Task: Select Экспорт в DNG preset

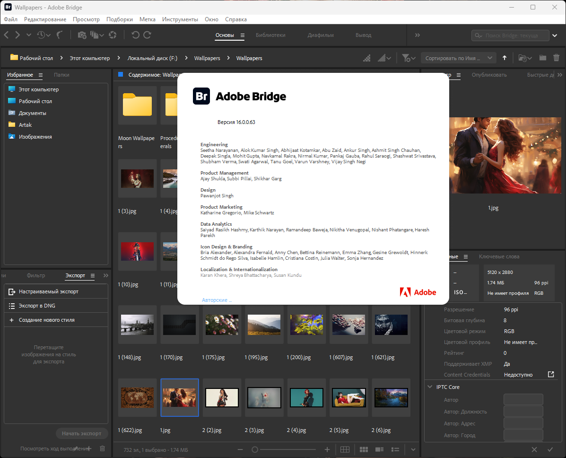Action: click(x=56, y=306)
